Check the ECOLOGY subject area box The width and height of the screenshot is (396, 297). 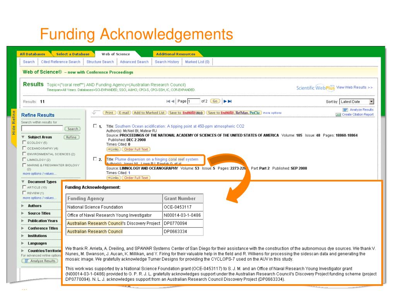point(24,142)
